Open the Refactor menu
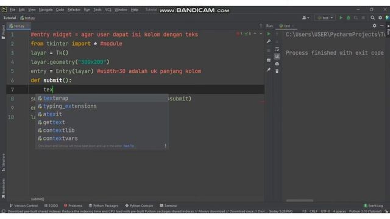 click(x=74, y=10)
